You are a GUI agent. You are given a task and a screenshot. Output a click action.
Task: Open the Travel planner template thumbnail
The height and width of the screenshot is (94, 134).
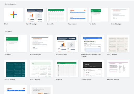point(92,69)
